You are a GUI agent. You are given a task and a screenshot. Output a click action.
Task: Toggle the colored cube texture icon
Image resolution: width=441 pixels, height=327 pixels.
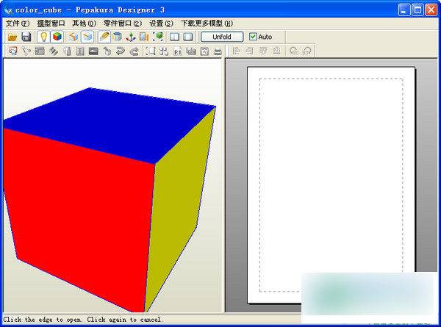57,37
